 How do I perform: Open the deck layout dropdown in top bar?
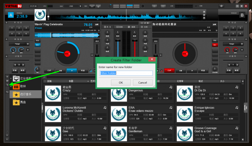(80, 6)
